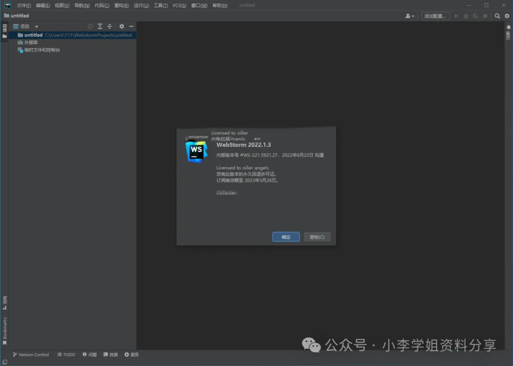Hide the Project panel with the minus icon

(x=131, y=26)
